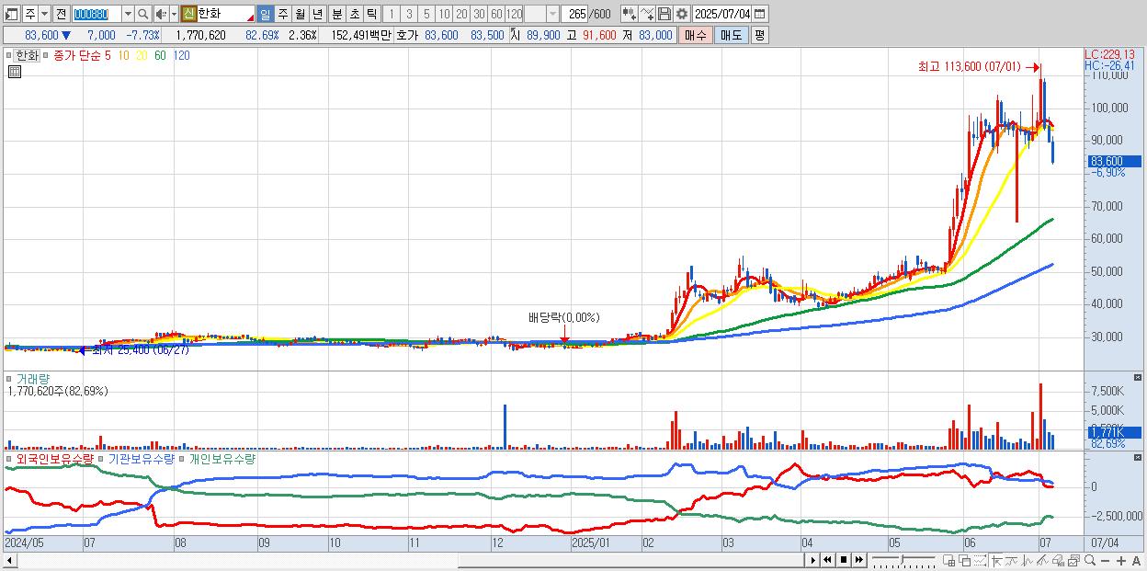Toggle the small square beside 한화 legend
The image size is (1147, 571).
click(9, 55)
